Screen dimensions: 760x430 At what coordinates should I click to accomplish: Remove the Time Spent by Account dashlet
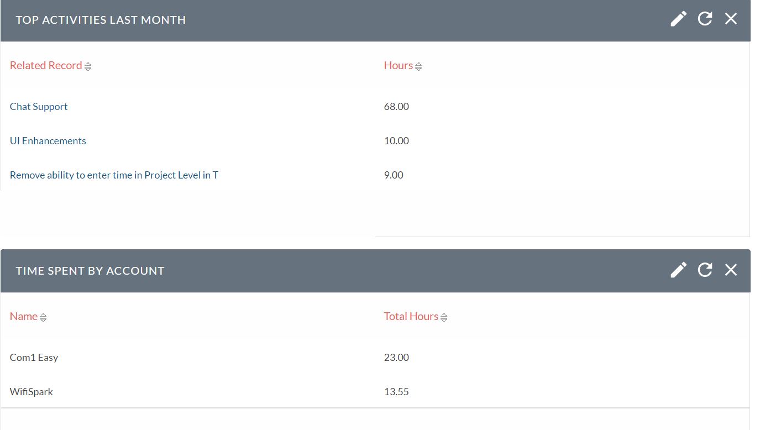click(731, 270)
